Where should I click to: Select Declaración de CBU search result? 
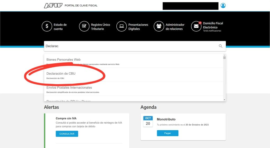click(x=134, y=75)
